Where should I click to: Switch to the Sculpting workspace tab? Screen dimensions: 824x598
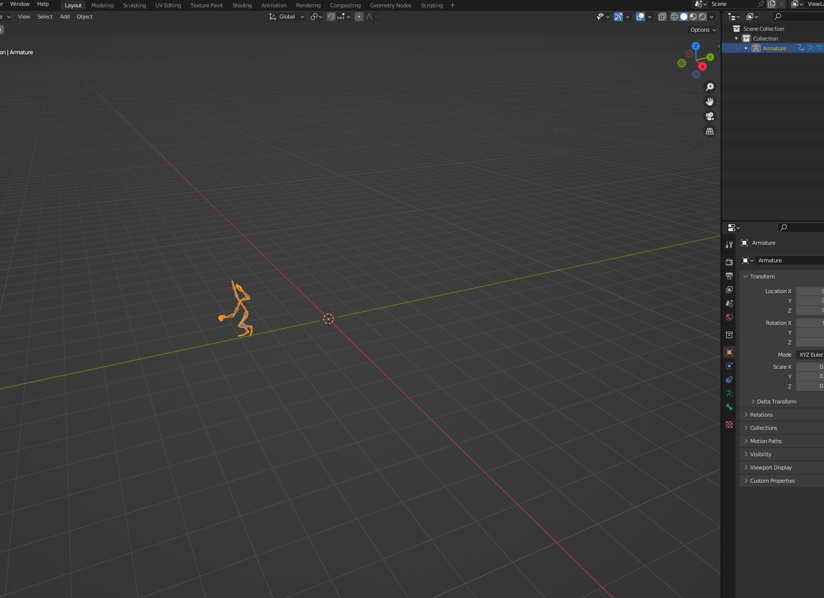pyautogui.click(x=134, y=5)
